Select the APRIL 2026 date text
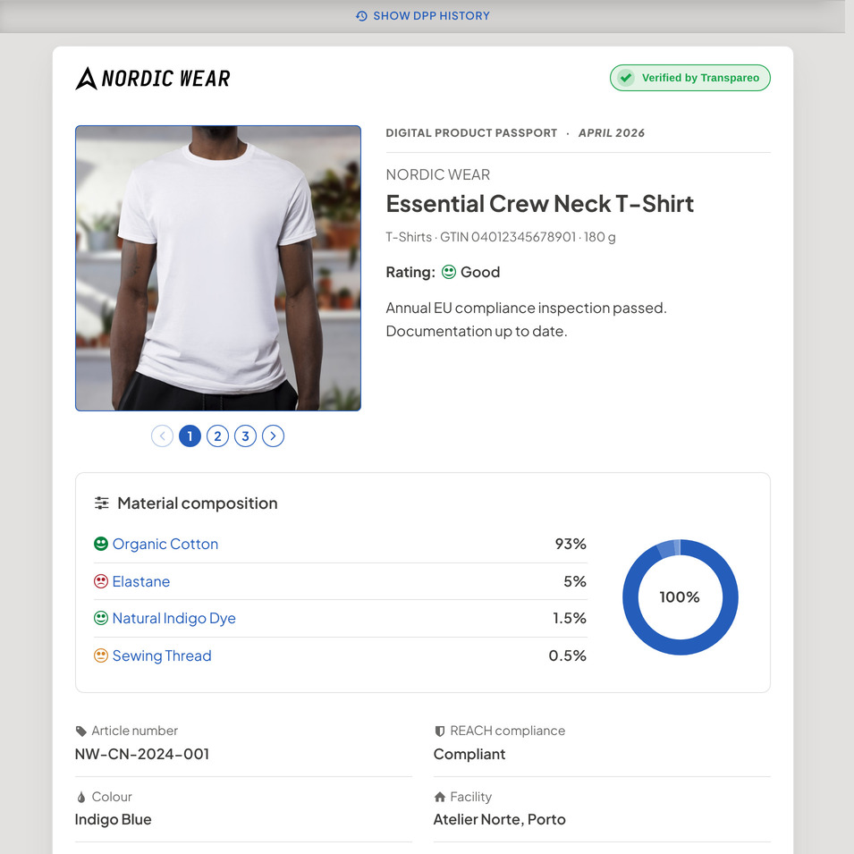The width and height of the screenshot is (854, 854). click(611, 133)
